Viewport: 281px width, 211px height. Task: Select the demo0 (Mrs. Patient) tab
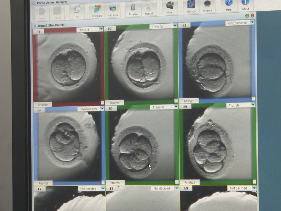pos(51,25)
